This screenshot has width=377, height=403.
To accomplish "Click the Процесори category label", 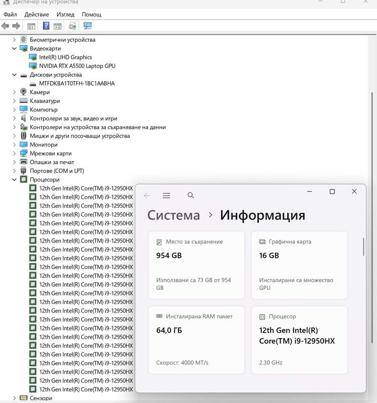I will coord(45,180).
